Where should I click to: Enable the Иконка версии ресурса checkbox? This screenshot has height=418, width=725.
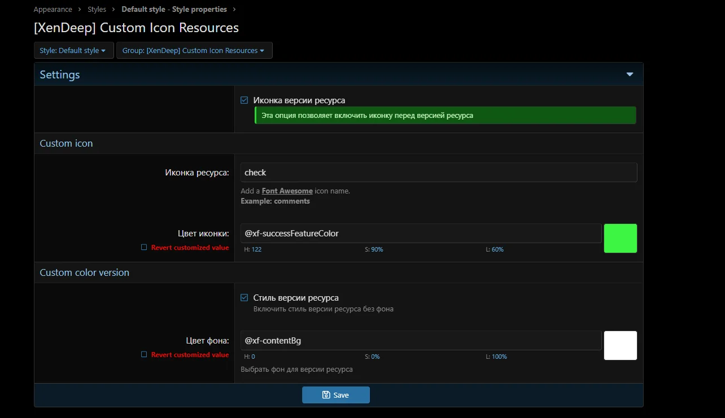click(x=244, y=100)
